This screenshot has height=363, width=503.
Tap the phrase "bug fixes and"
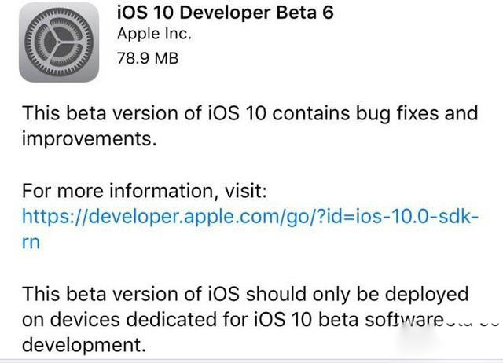pyautogui.click(x=417, y=112)
